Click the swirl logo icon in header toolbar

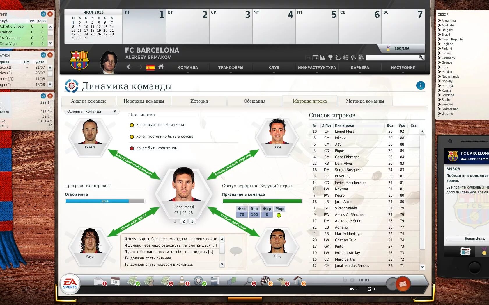coord(338,58)
